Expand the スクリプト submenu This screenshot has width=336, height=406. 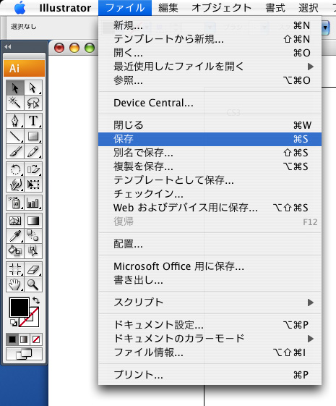click(x=210, y=303)
